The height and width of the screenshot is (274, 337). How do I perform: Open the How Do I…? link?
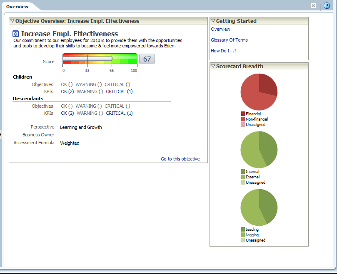(x=224, y=51)
